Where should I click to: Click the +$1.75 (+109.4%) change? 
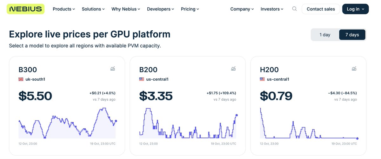tap(221, 93)
